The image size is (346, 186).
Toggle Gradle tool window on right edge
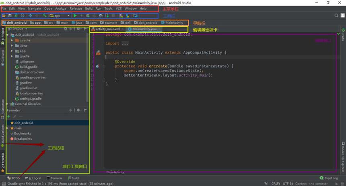point(343,35)
